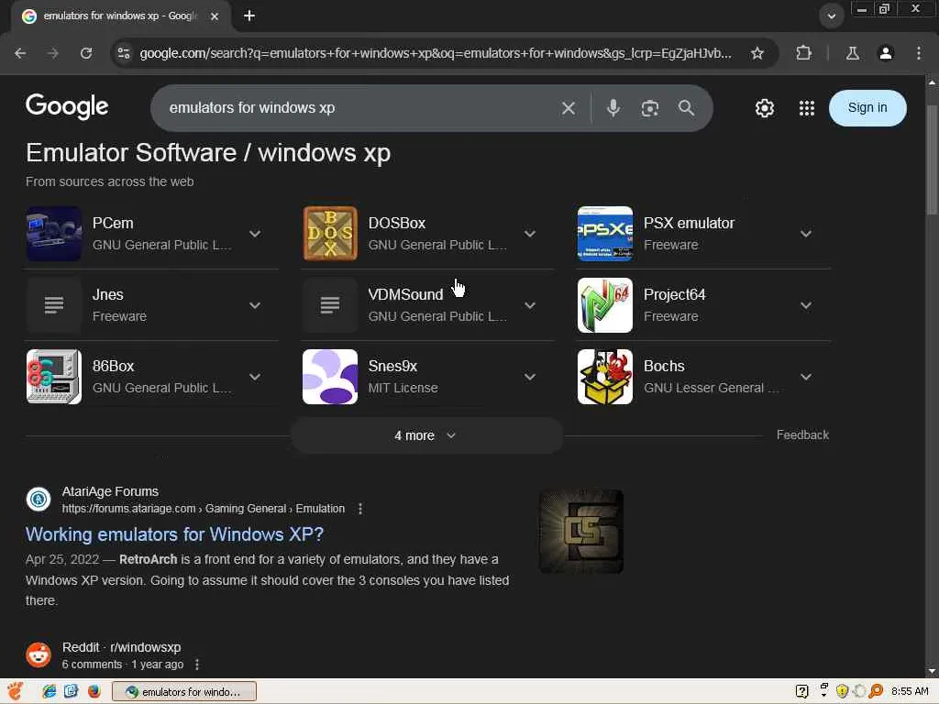Open Google quick settings gear
Viewport: 939px width, 704px height.
pos(765,108)
